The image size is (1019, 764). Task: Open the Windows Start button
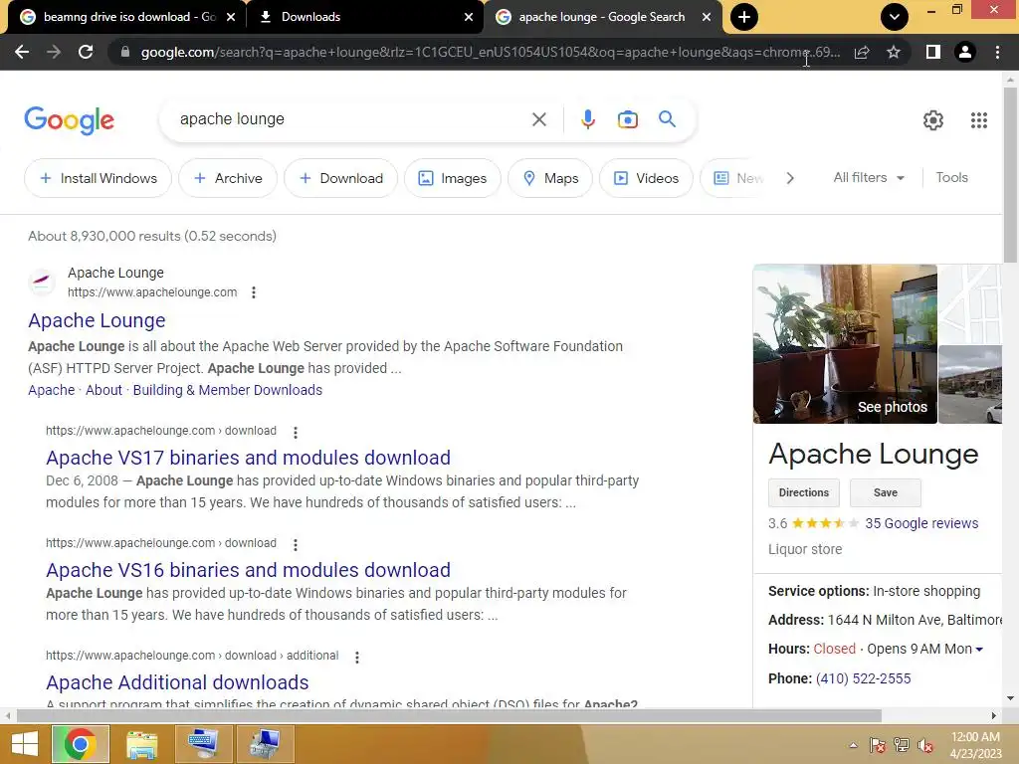[x=24, y=744]
